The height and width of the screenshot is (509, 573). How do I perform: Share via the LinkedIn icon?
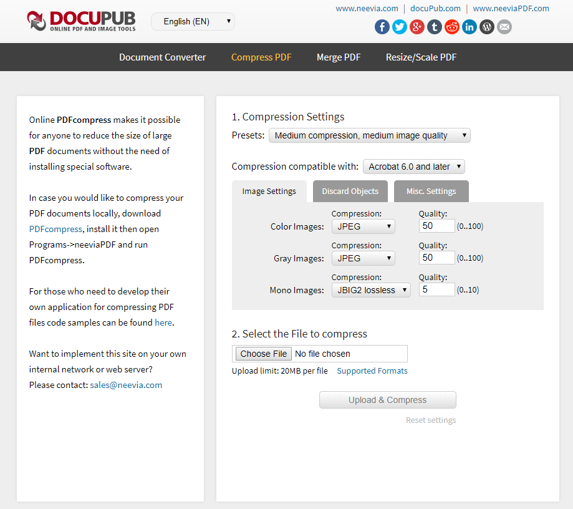(x=469, y=27)
